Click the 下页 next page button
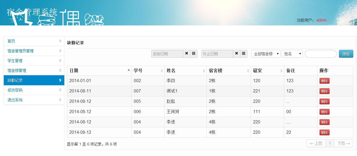 343,143
